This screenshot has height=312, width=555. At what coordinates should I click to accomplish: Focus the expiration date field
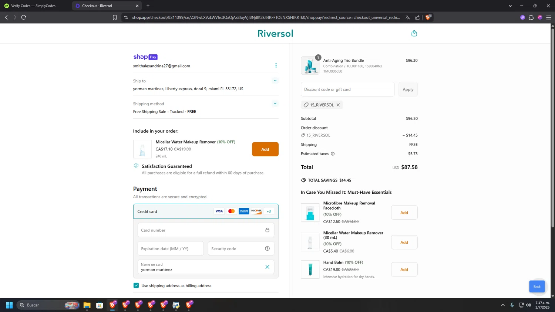click(171, 248)
